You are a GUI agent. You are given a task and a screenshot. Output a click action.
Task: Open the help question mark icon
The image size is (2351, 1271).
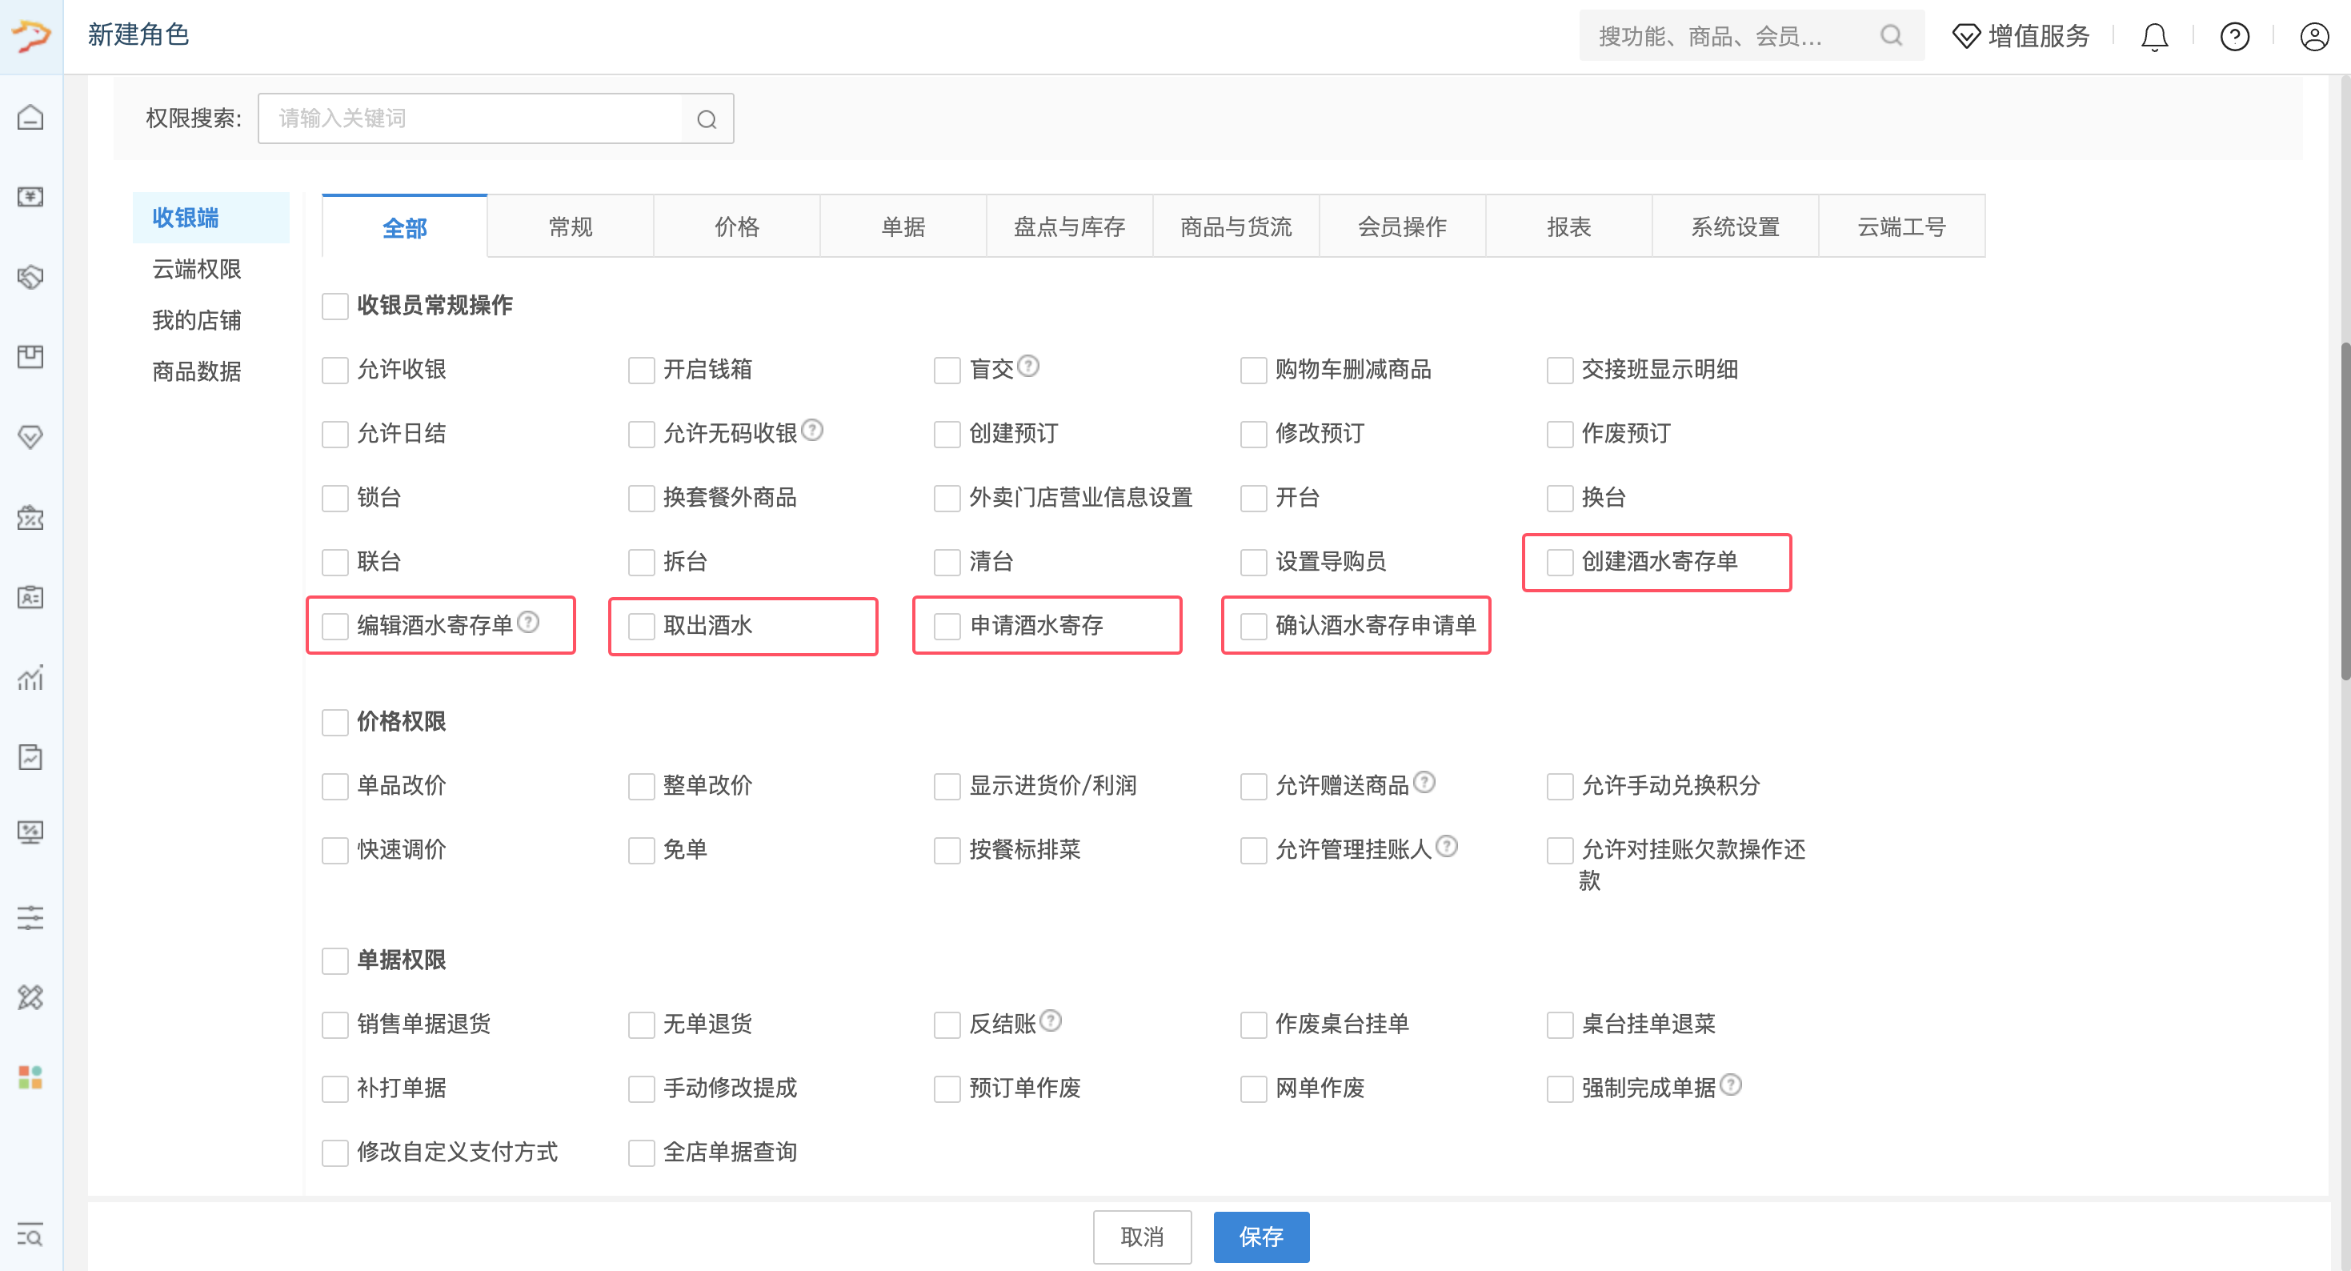pyautogui.click(x=2235, y=37)
